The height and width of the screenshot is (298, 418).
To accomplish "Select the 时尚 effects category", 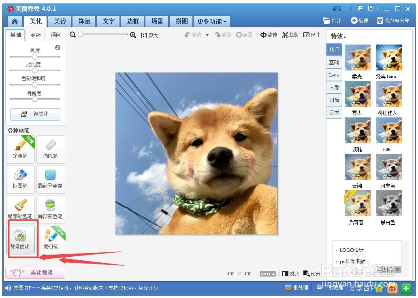I will coord(334,100).
